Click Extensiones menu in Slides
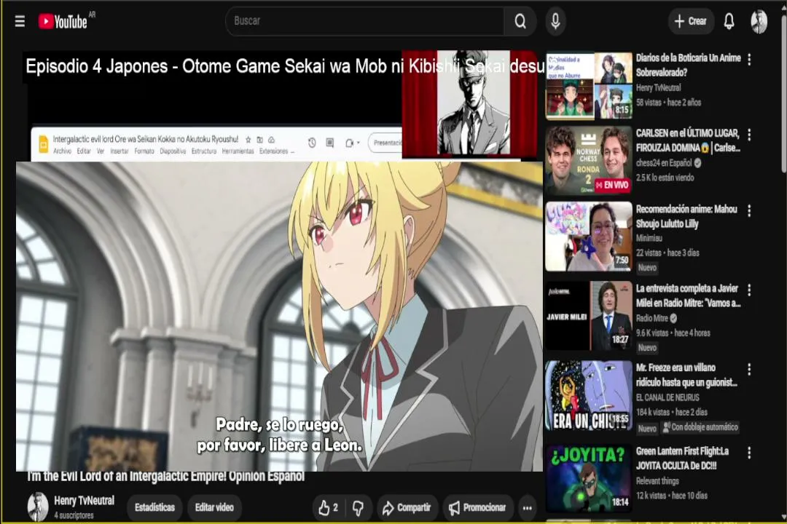 point(274,151)
